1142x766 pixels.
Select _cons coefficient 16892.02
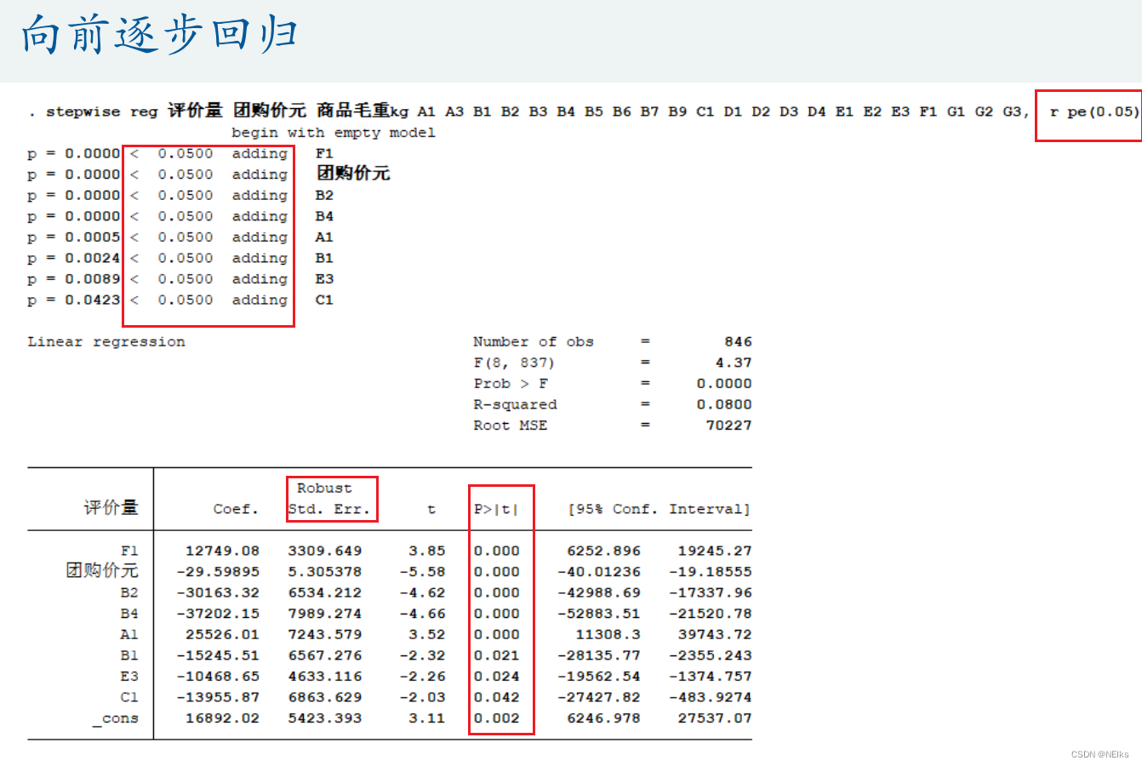(x=222, y=718)
